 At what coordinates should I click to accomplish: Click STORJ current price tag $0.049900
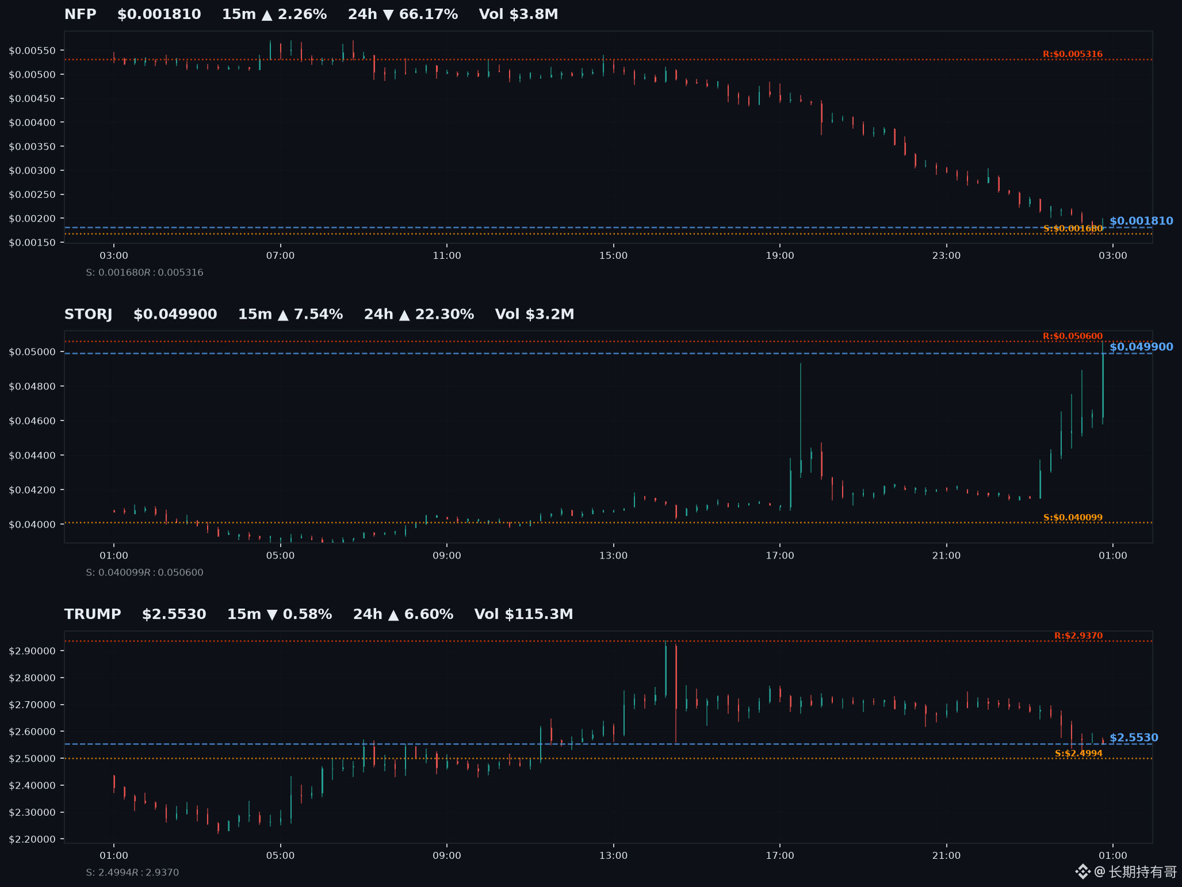click(1141, 347)
